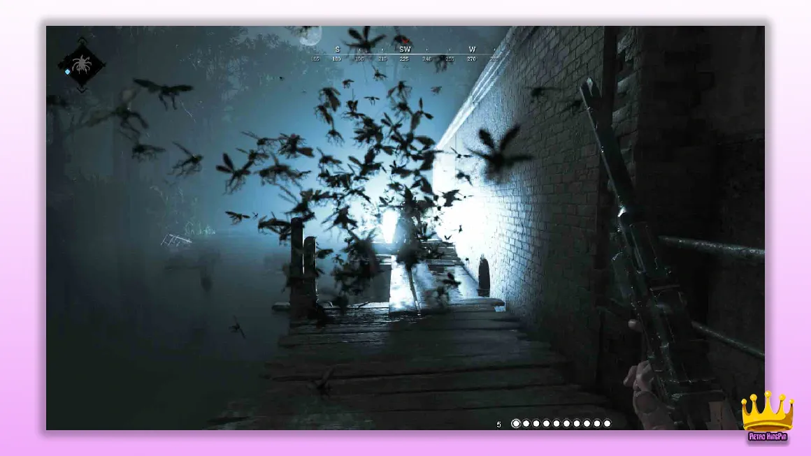
Task: Click the 210 compass bearing value
Action: 382,59
